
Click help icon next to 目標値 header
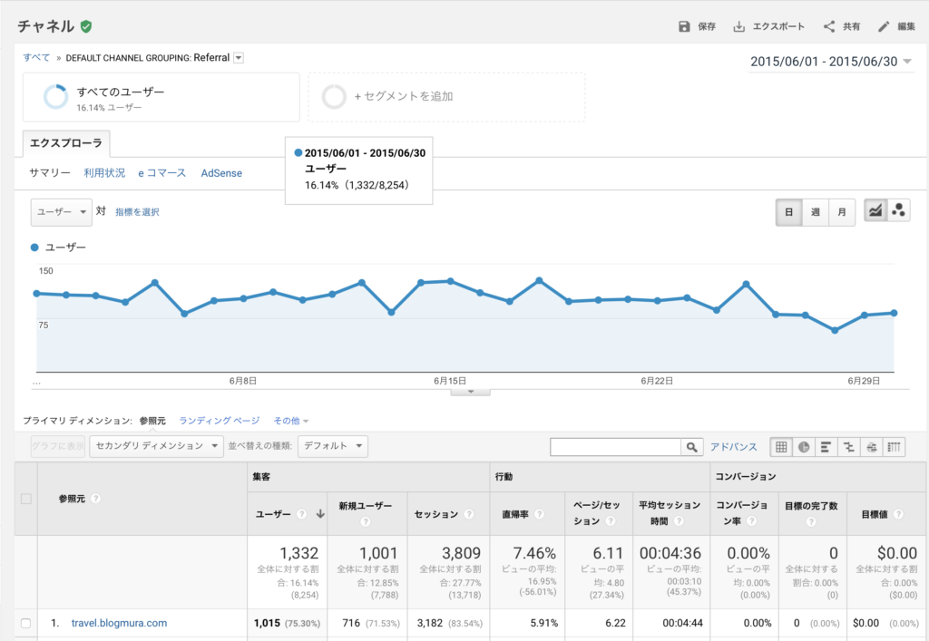pyautogui.click(x=898, y=514)
